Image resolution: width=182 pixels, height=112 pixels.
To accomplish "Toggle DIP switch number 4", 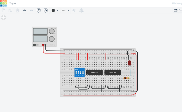I will (83, 72).
